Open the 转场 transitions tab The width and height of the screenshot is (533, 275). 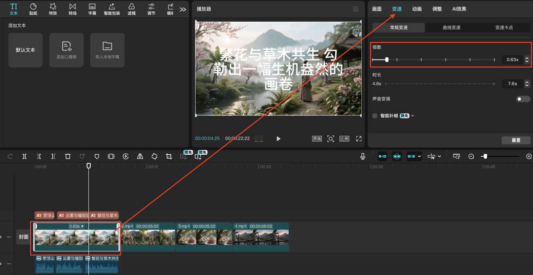pyautogui.click(x=73, y=9)
